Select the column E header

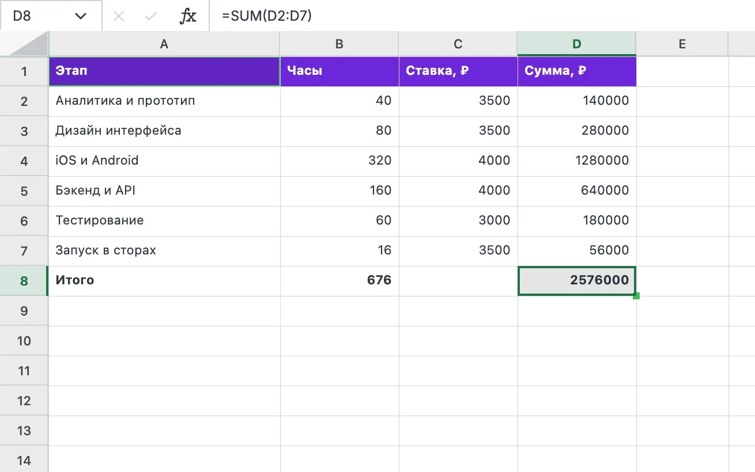(682, 44)
